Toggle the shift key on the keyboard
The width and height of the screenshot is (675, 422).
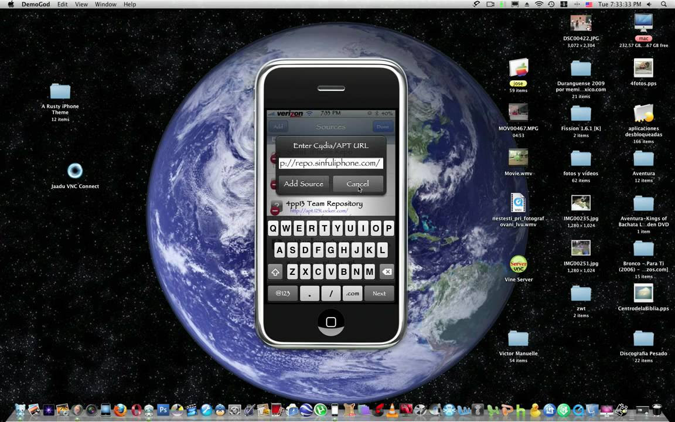click(x=275, y=272)
